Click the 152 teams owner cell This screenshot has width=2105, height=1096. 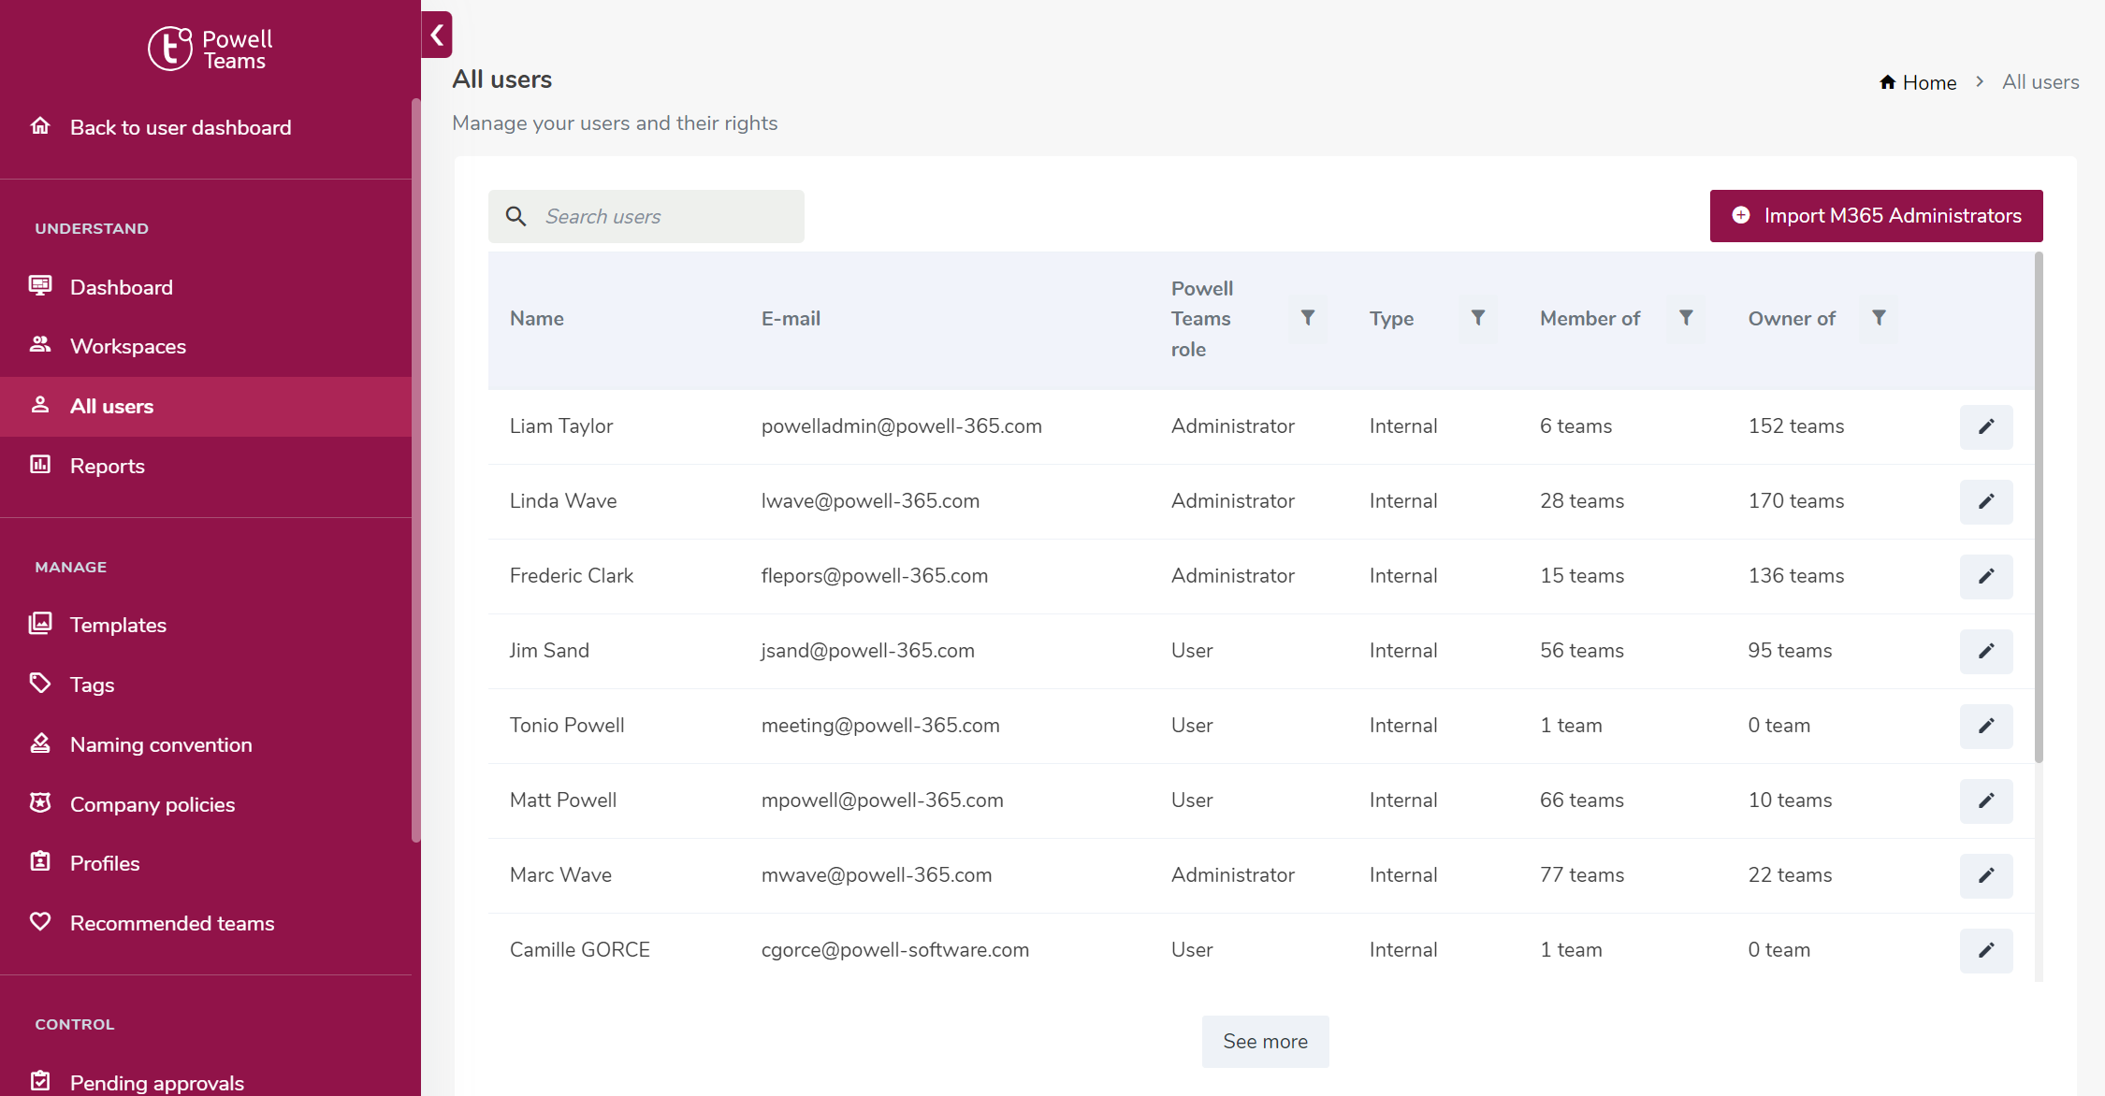1795,426
